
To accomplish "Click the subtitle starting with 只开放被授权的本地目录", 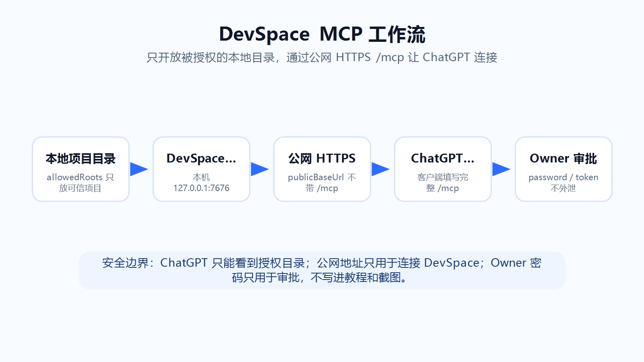I will click(x=322, y=58).
